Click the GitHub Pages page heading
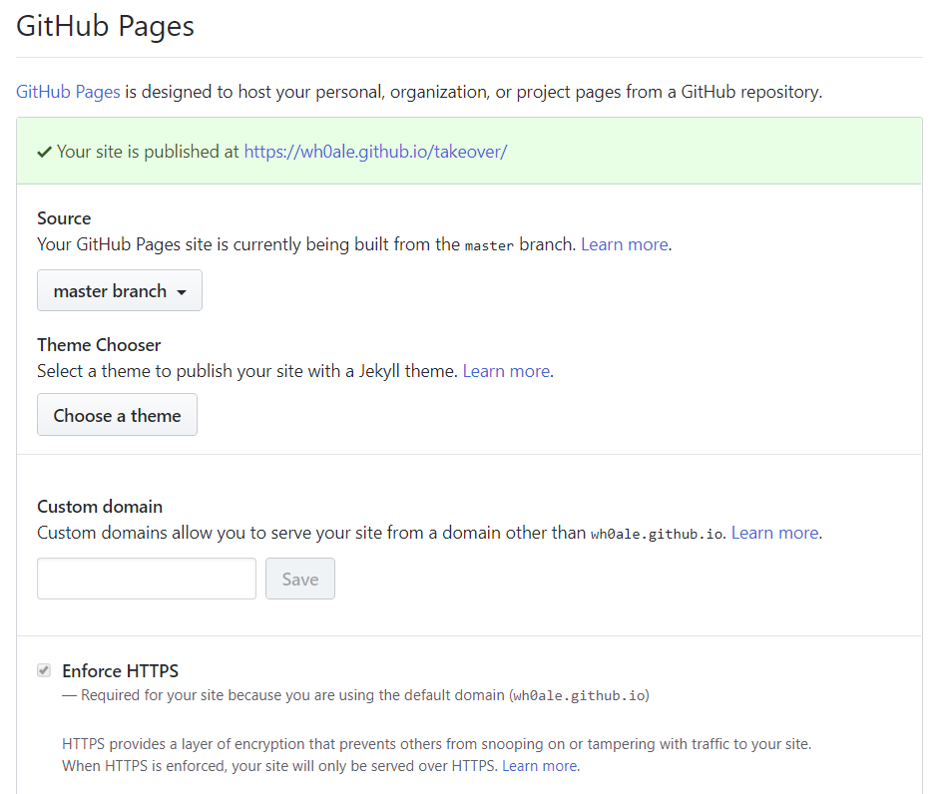The image size is (949, 794). pyautogui.click(x=106, y=27)
